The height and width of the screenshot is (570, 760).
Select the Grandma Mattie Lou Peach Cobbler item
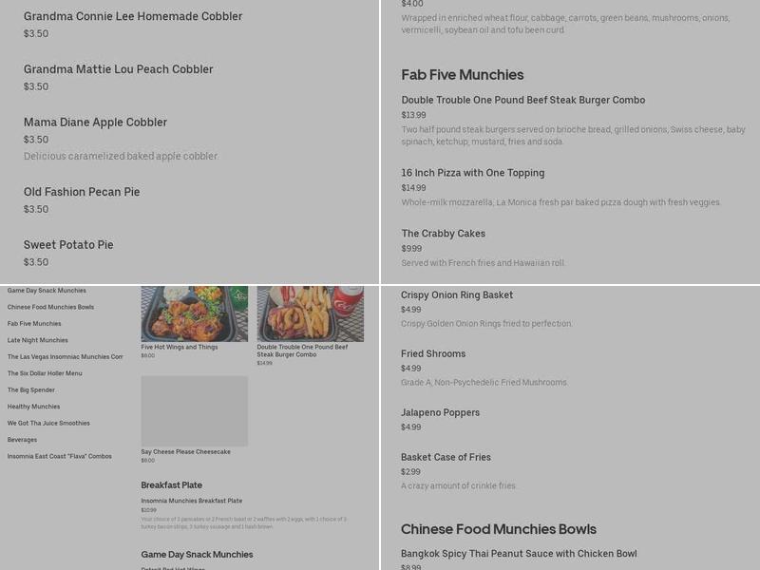click(x=118, y=69)
